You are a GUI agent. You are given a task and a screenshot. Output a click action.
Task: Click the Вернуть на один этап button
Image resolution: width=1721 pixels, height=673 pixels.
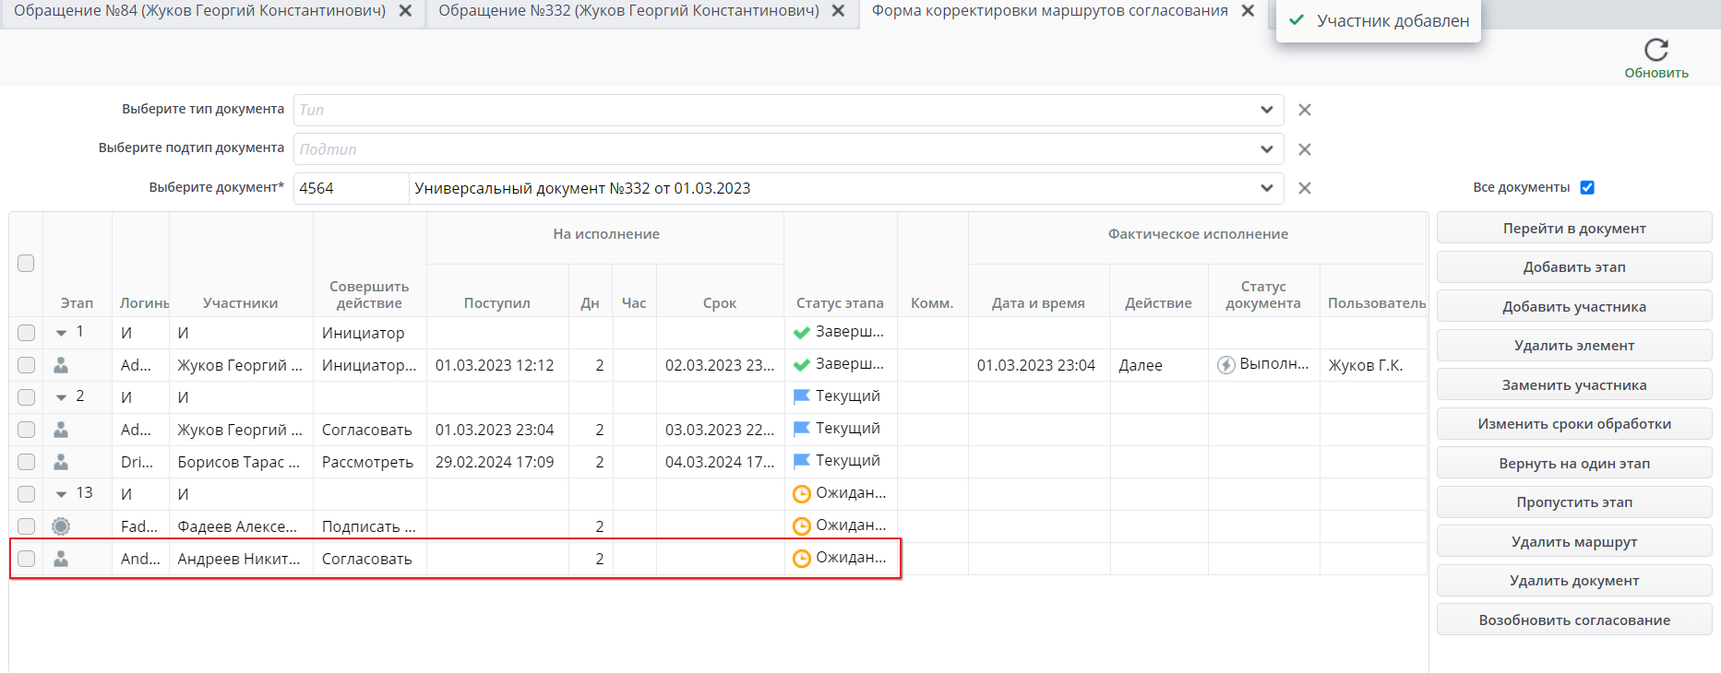tap(1574, 463)
